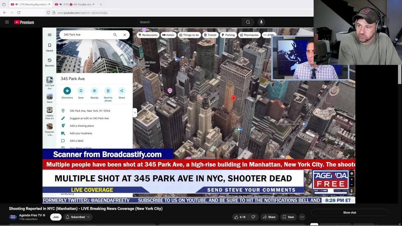Click Add a label
This screenshot has width=402, height=226.
pyautogui.click(x=76, y=141)
